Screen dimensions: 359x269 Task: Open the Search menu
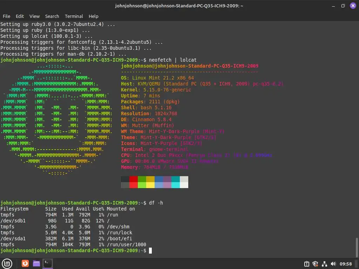tap(52, 16)
